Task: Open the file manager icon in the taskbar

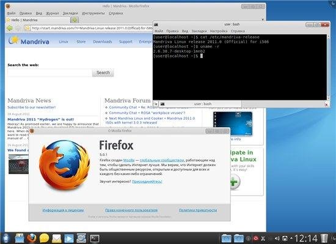Action: click(20, 238)
